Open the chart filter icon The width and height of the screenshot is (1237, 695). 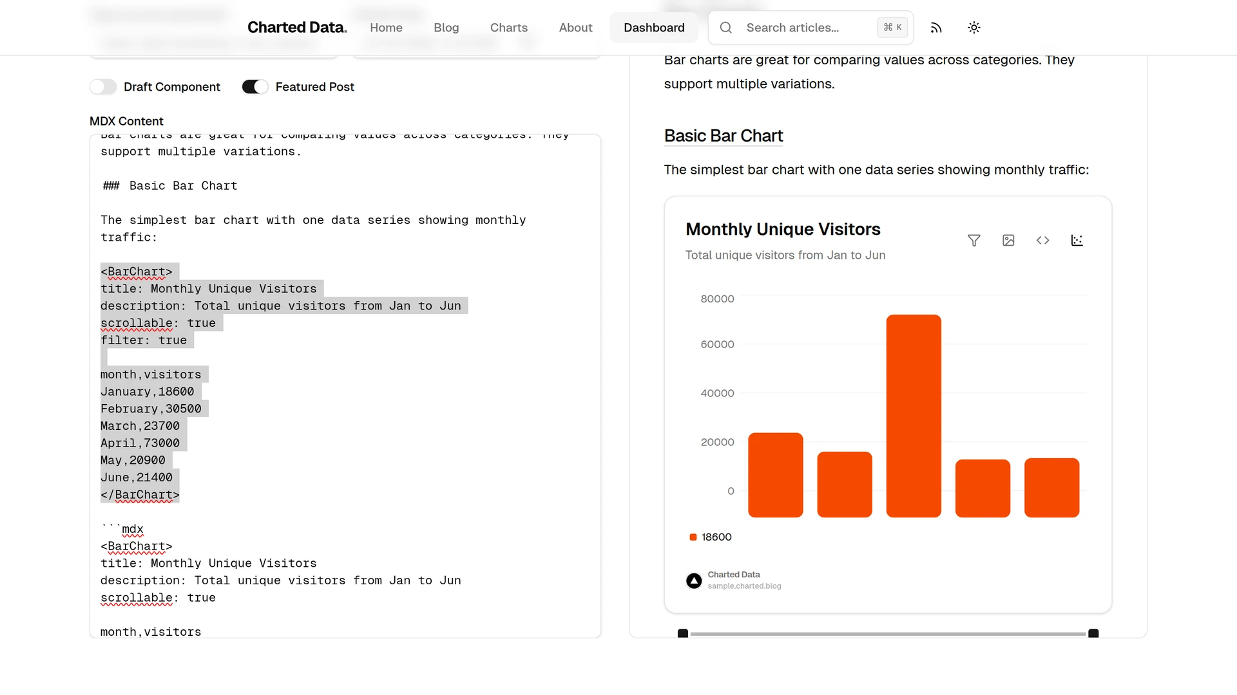click(974, 241)
